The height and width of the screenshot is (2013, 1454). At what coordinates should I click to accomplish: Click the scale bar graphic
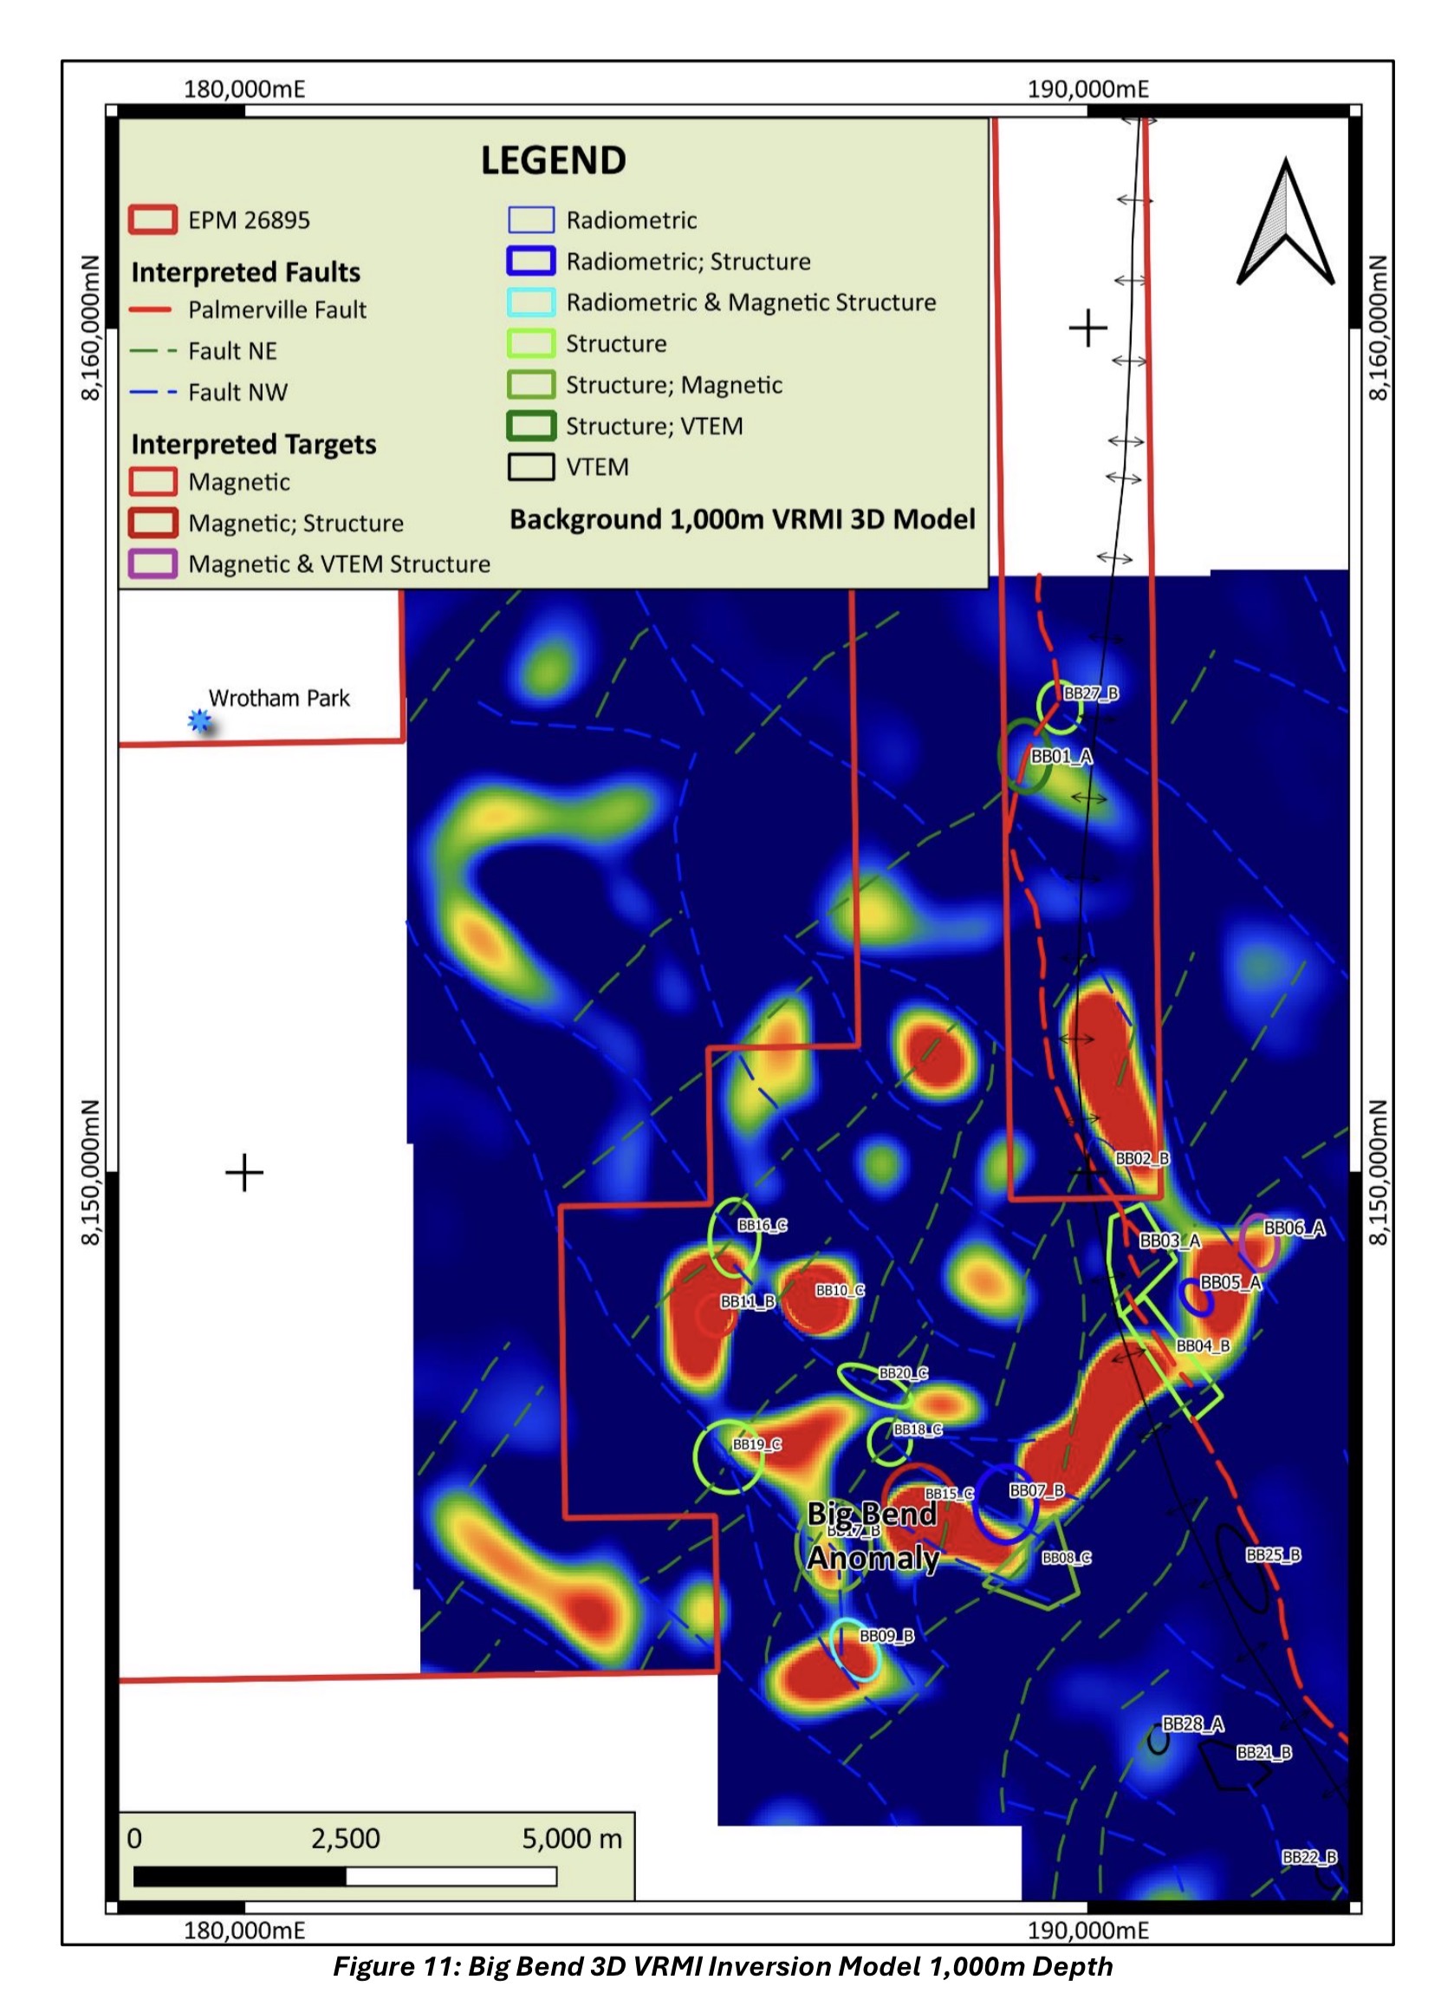coord(344,1876)
